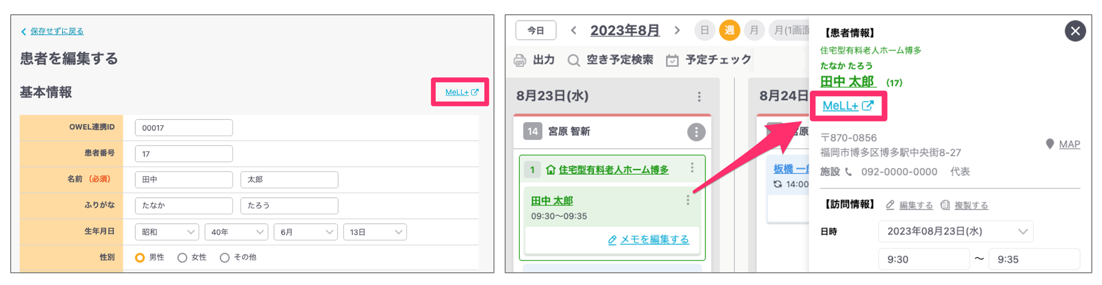Viewport: 1102px width, 285px height.
Task: Click the duplicate visit copy icon
Action: pos(945,205)
